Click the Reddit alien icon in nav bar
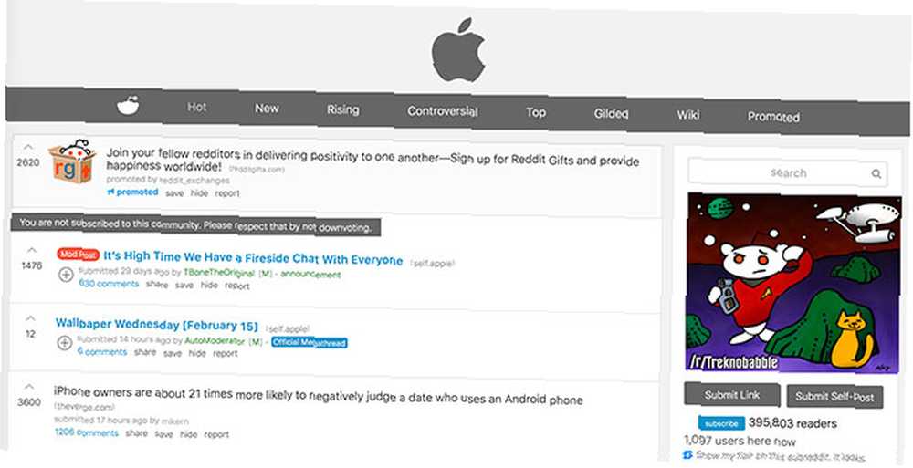Image resolution: width=913 pixels, height=468 pixels. tap(128, 105)
